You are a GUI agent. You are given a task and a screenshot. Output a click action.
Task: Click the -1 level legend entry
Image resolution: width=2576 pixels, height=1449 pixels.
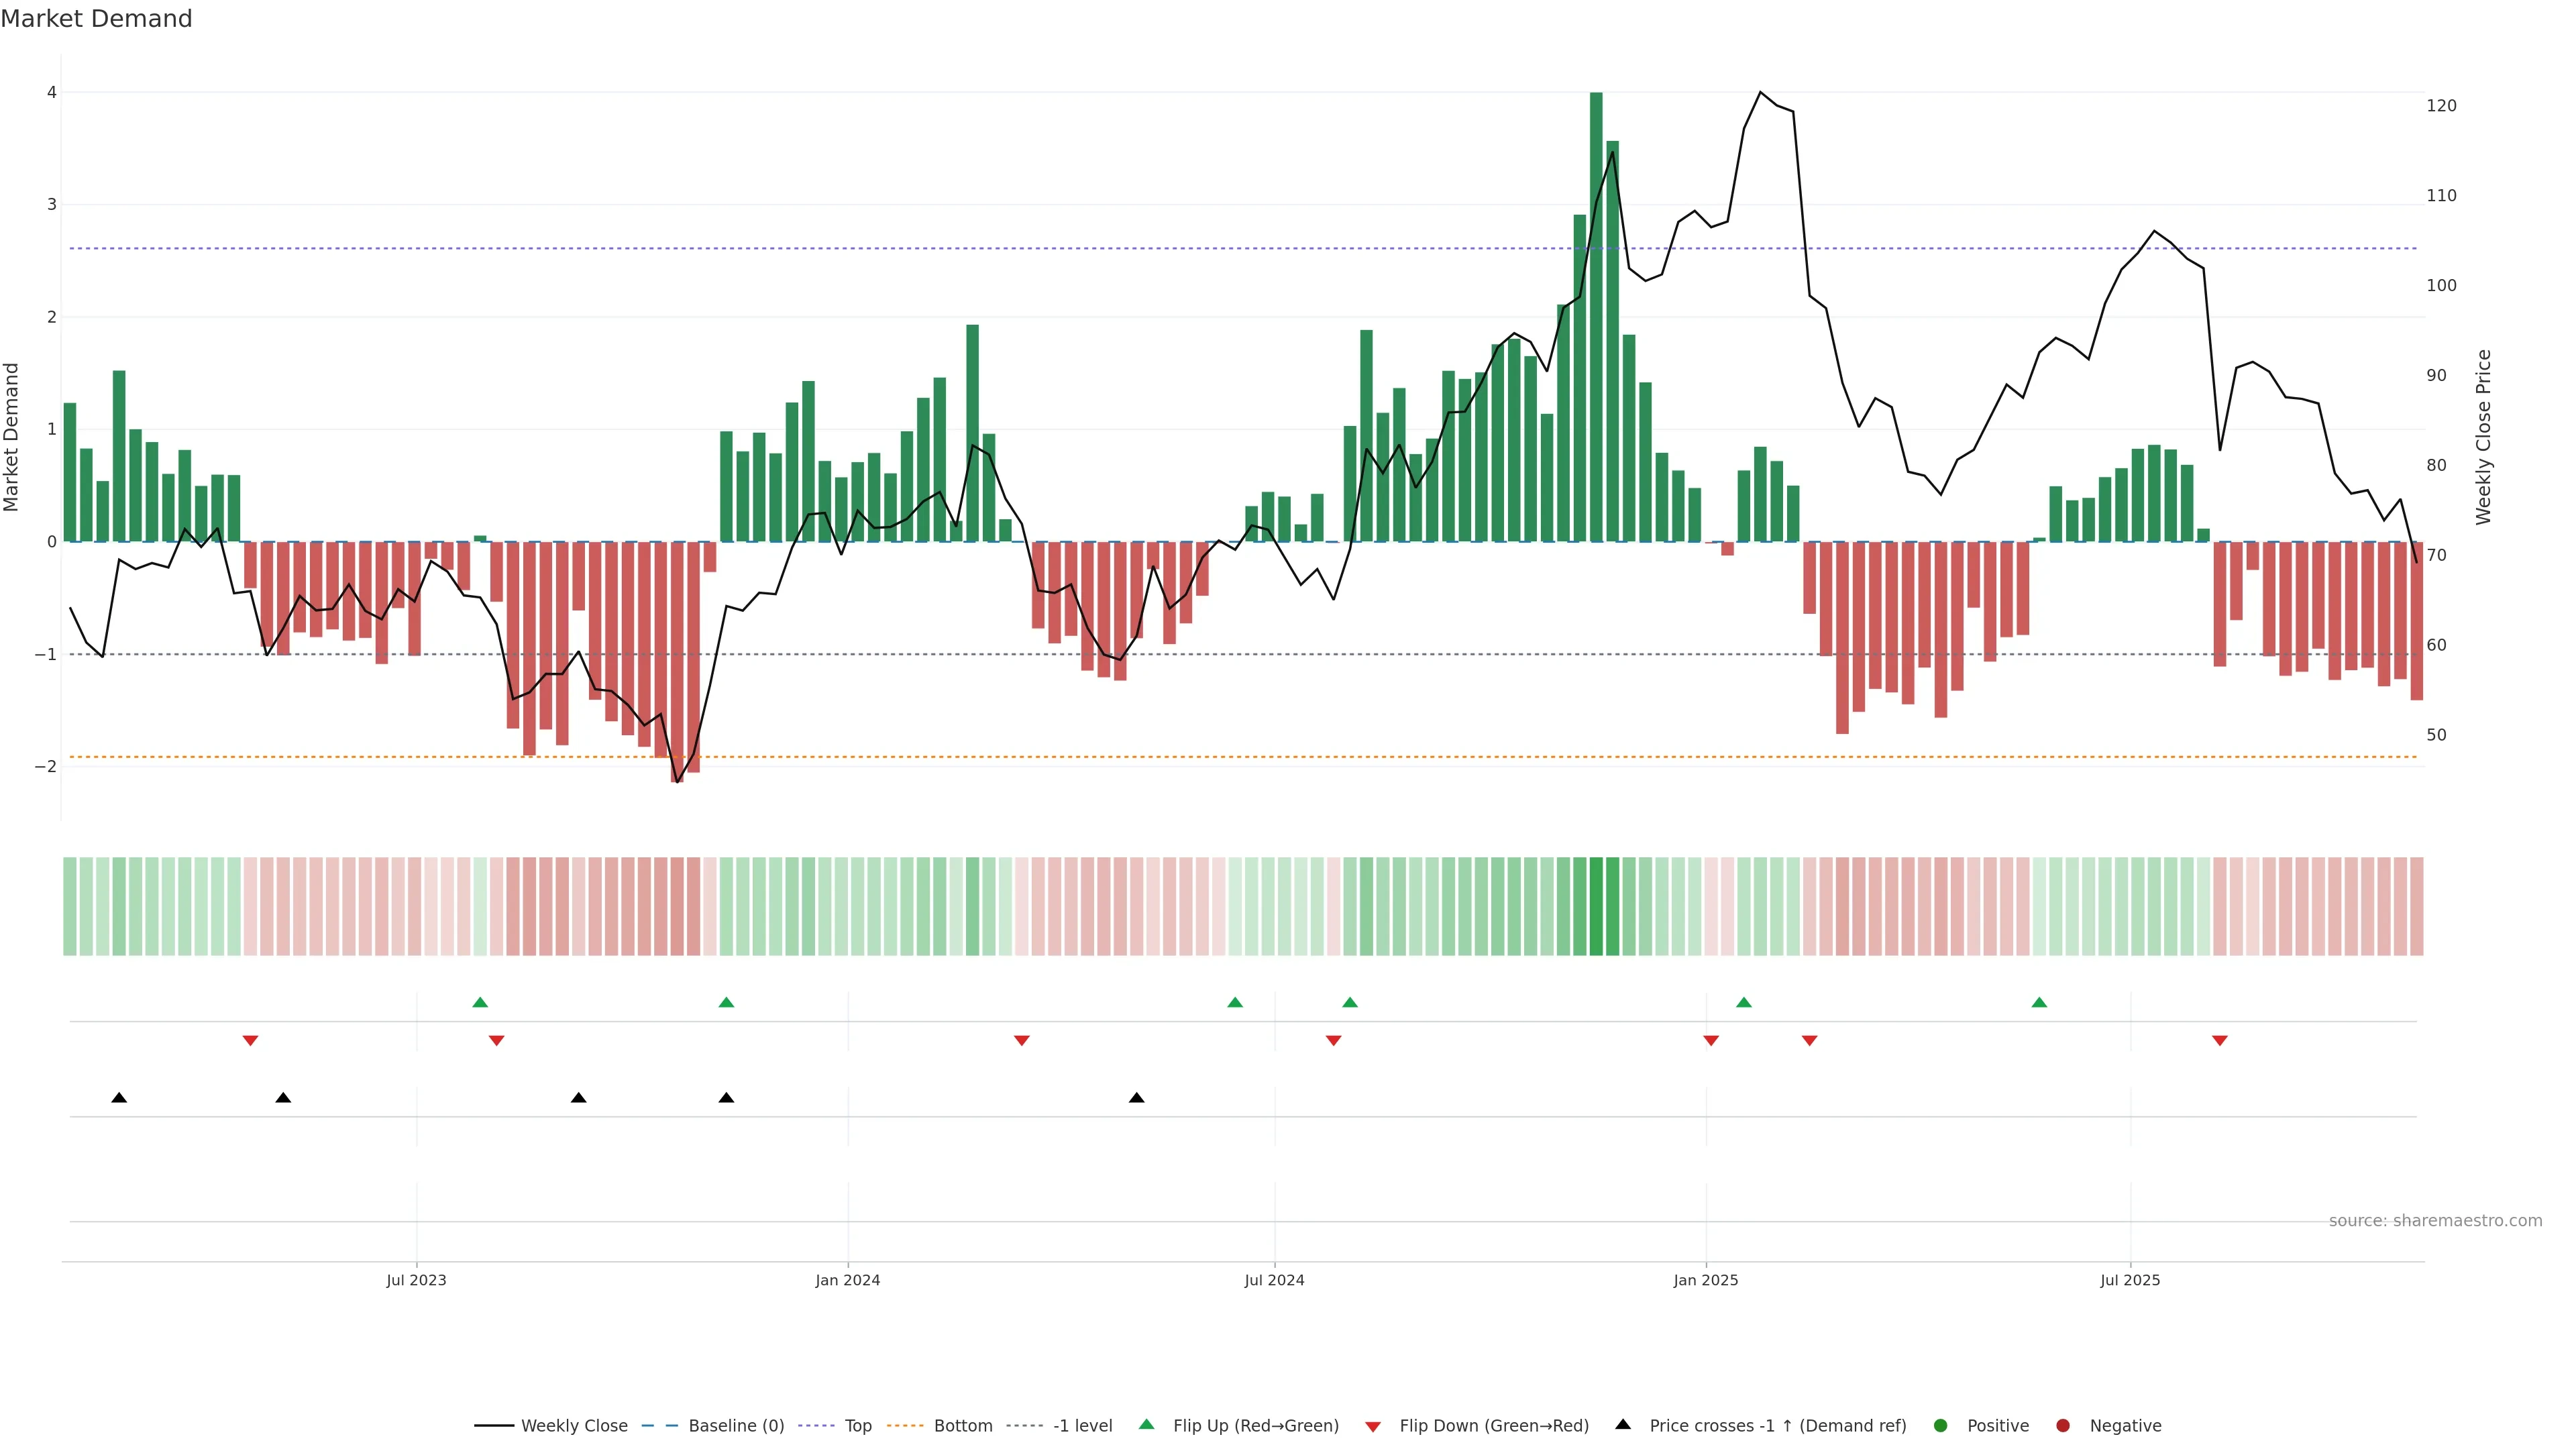(x=1082, y=1426)
